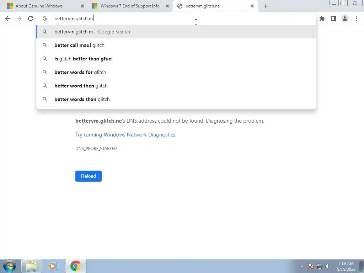Viewport: 364px width, 273px height.
Task: Open the profile avatar menu
Action: (345, 18)
